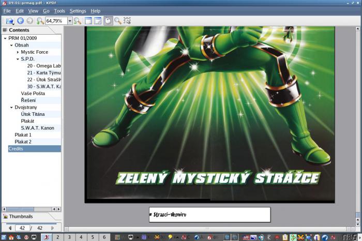The image size is (362, 241).
Task: Click the Klipper clipboard tray icon
Action: pyautogui.click(x=285, y=237)
